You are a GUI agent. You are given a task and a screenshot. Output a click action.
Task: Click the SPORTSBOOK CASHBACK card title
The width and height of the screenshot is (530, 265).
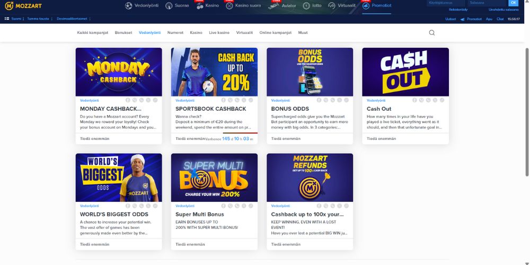click(211, 109)
